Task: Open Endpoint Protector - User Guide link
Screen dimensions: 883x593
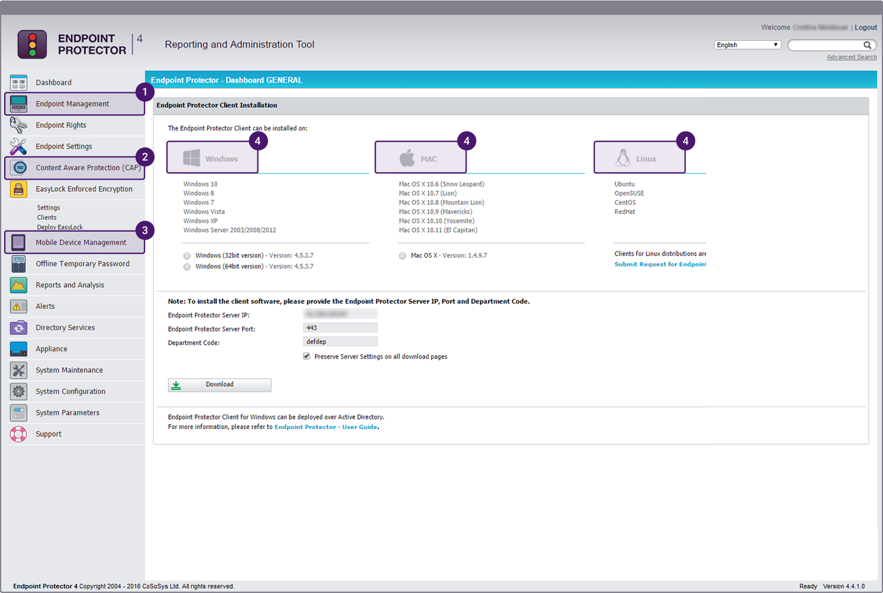Action: click(x=326, y=427)
